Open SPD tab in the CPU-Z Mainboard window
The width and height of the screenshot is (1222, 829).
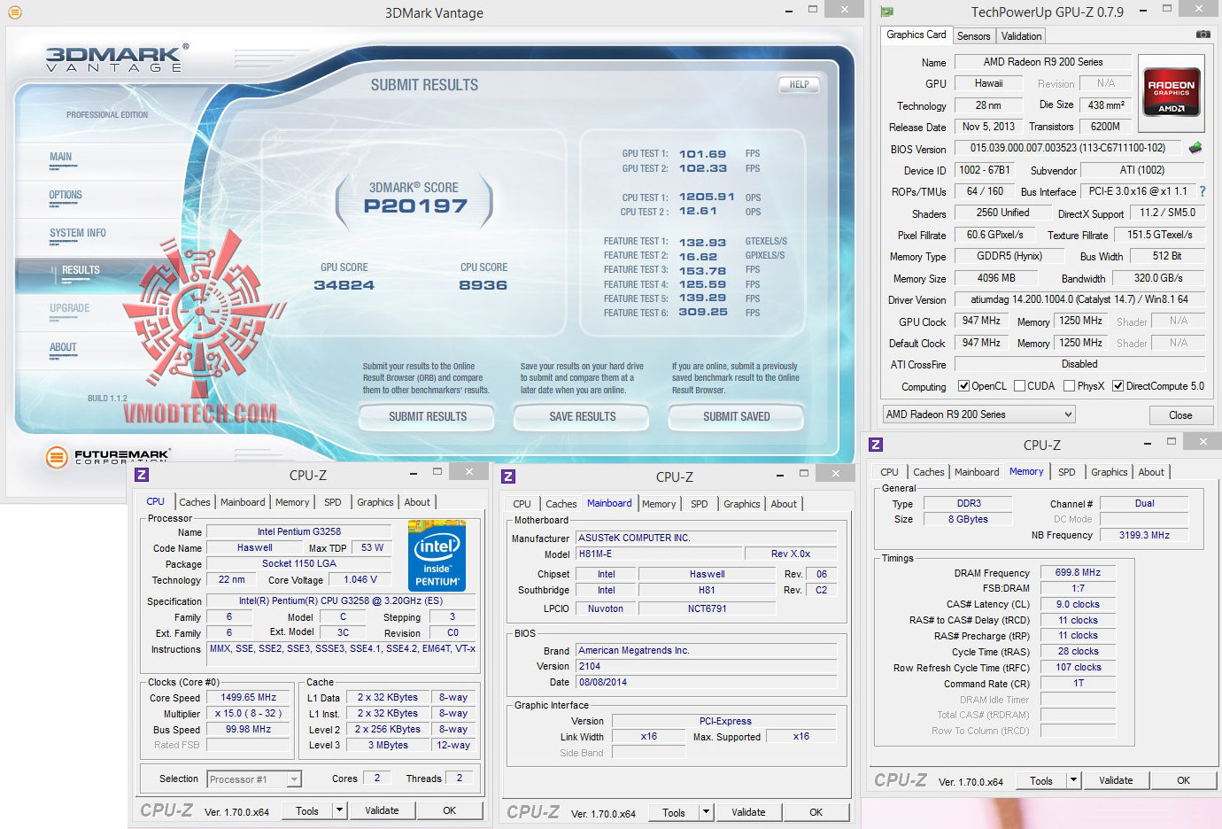click(700, 504)
